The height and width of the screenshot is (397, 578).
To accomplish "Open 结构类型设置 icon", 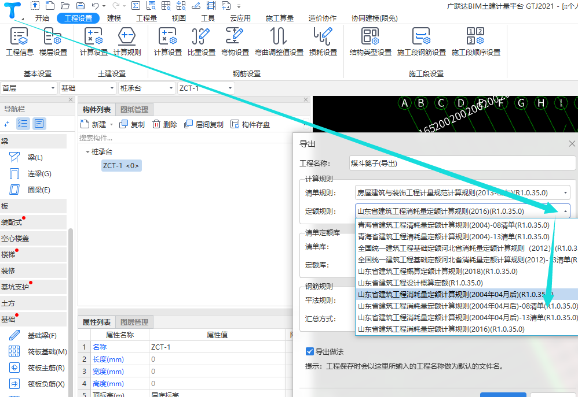I will pyautogui.click(x=371, y=42).
